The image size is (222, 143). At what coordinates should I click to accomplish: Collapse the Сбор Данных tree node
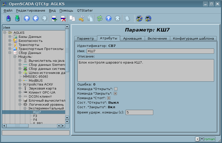(10, 53)
